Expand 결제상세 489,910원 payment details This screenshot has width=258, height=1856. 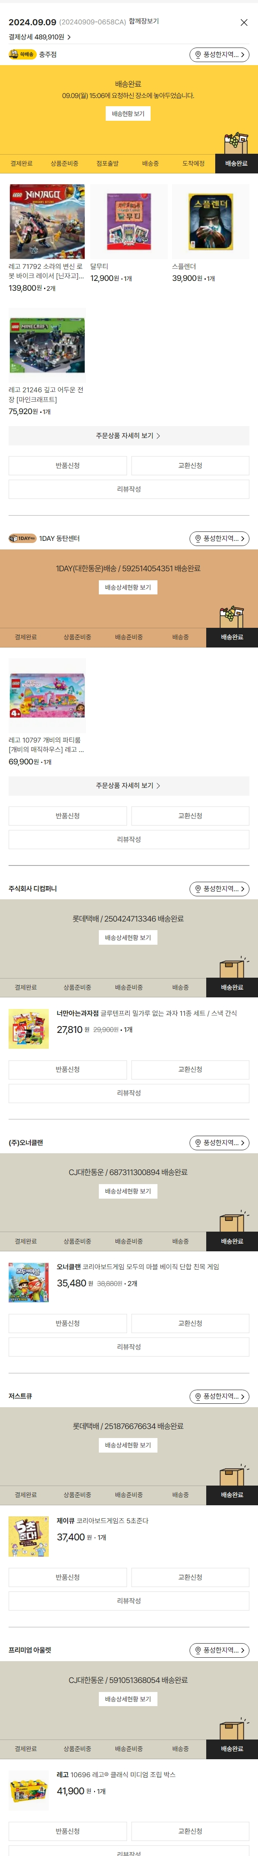pyautogui.click(x=40, y=37)
